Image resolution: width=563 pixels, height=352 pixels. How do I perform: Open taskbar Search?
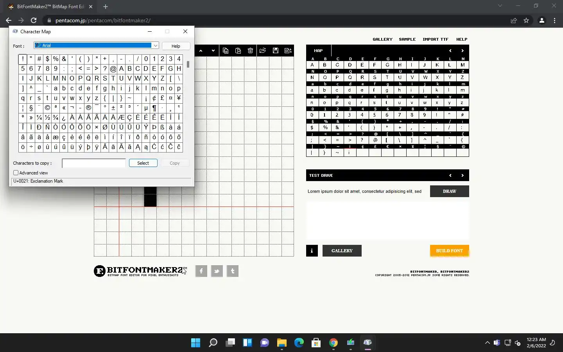[213, 343]
